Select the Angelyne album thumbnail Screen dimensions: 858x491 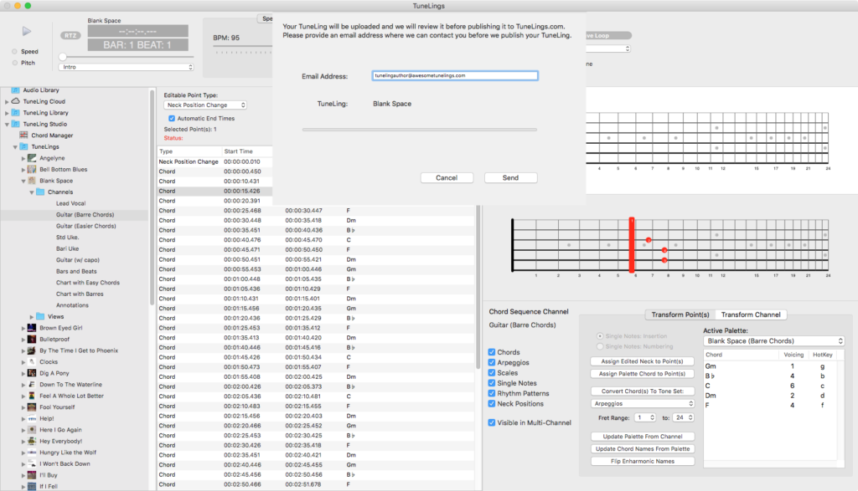[x=31, y=158]
